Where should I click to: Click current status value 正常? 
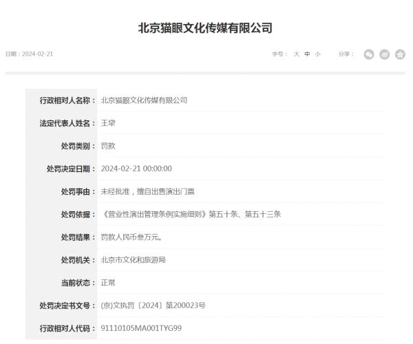coord(108,283)
